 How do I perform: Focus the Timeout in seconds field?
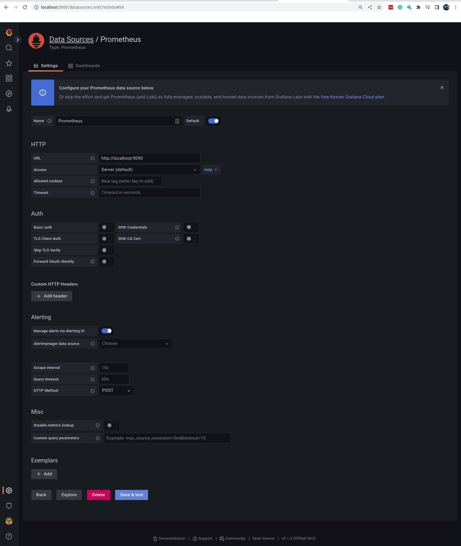(x=149, y=192)
